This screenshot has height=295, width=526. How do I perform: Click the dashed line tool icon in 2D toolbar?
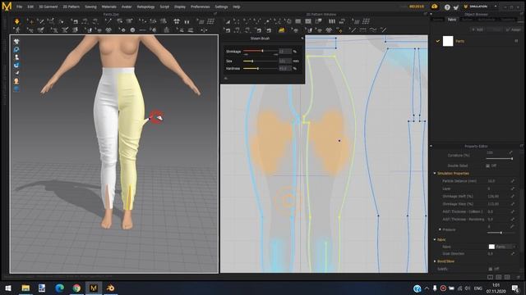coord(362,30)
